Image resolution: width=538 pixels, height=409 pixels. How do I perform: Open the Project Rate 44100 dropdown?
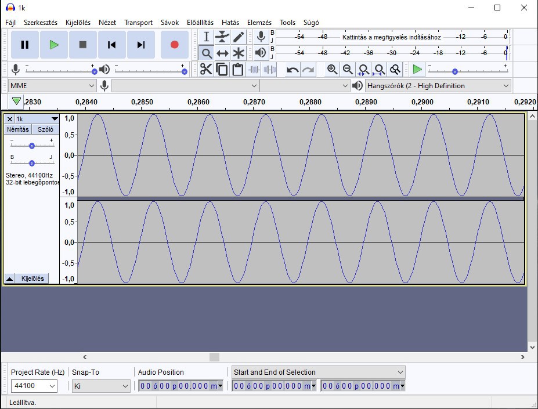pyautogui.click(x=52, y=386)
